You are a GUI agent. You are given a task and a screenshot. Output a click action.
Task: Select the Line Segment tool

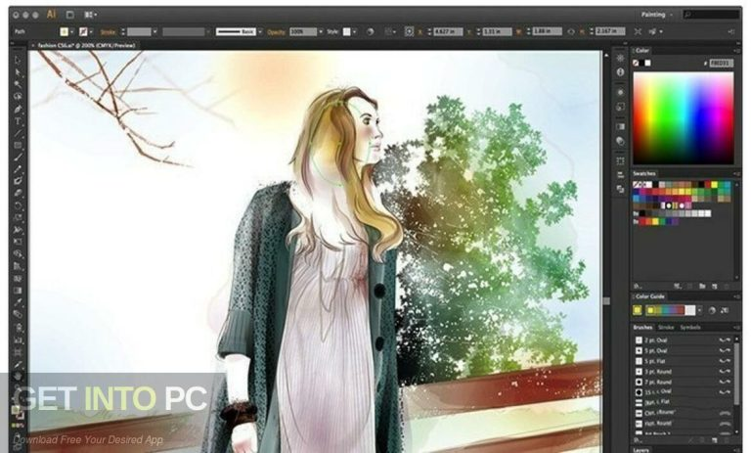tap(19, 133)
